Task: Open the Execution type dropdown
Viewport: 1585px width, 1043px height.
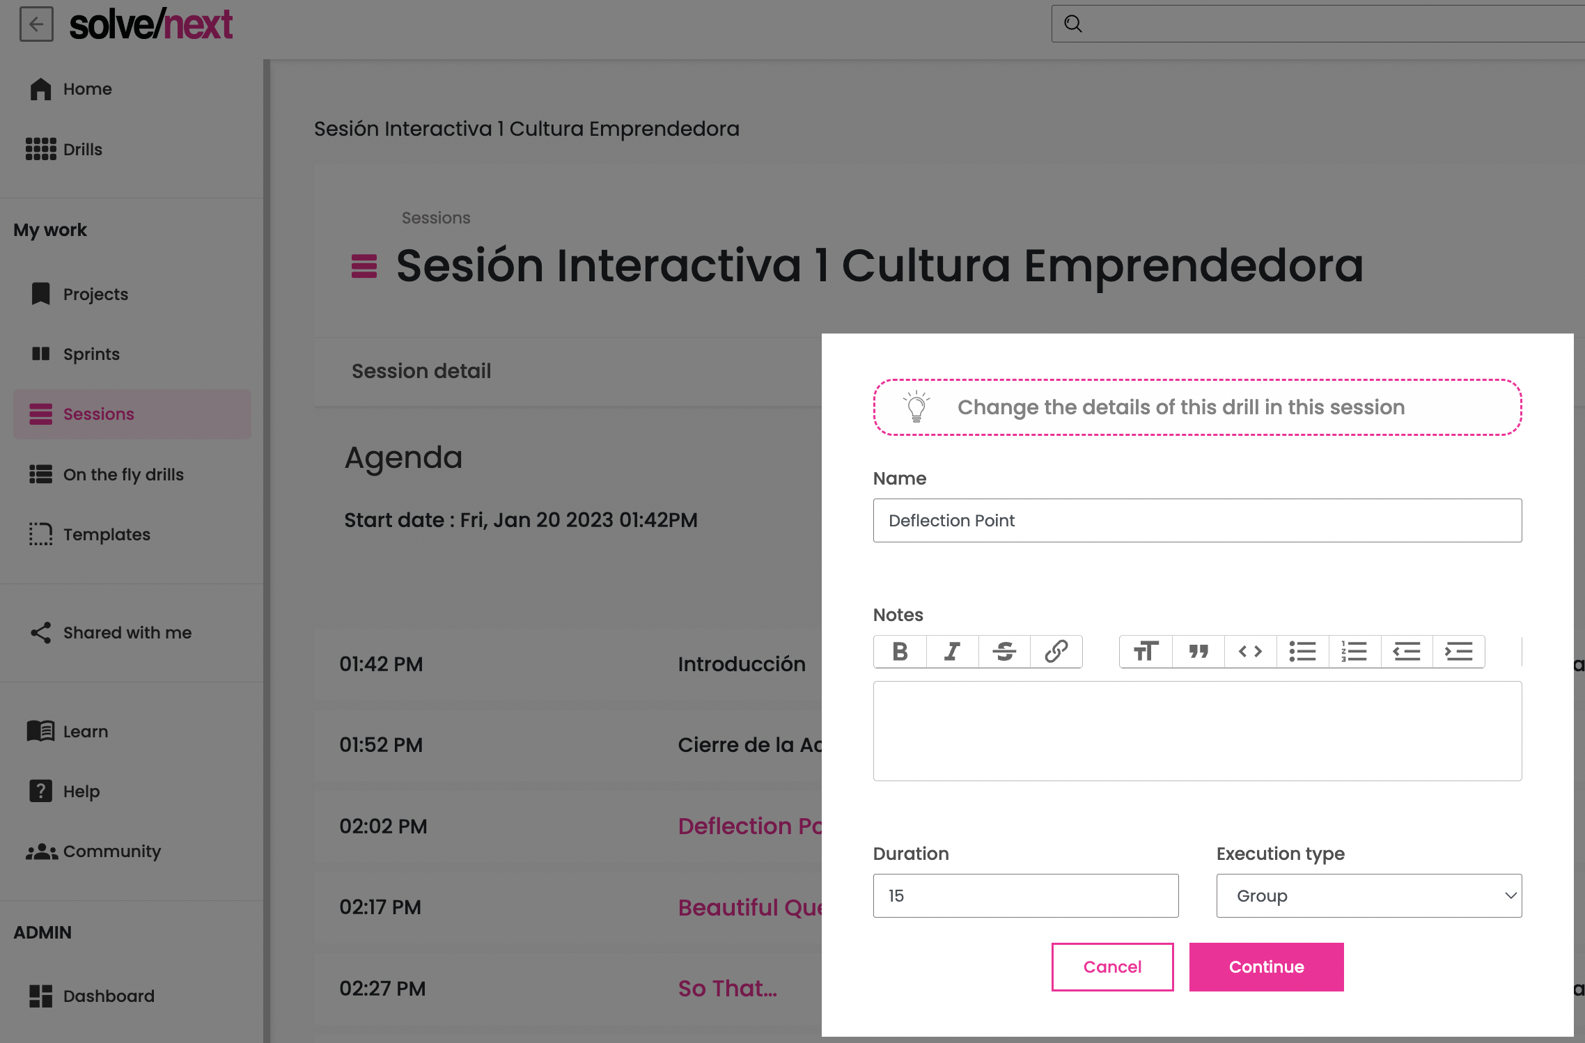Action: [x=1368, y=895]
